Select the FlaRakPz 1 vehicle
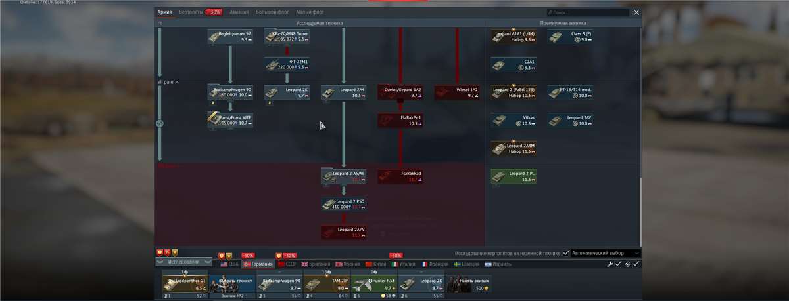 tap(400, 120)
